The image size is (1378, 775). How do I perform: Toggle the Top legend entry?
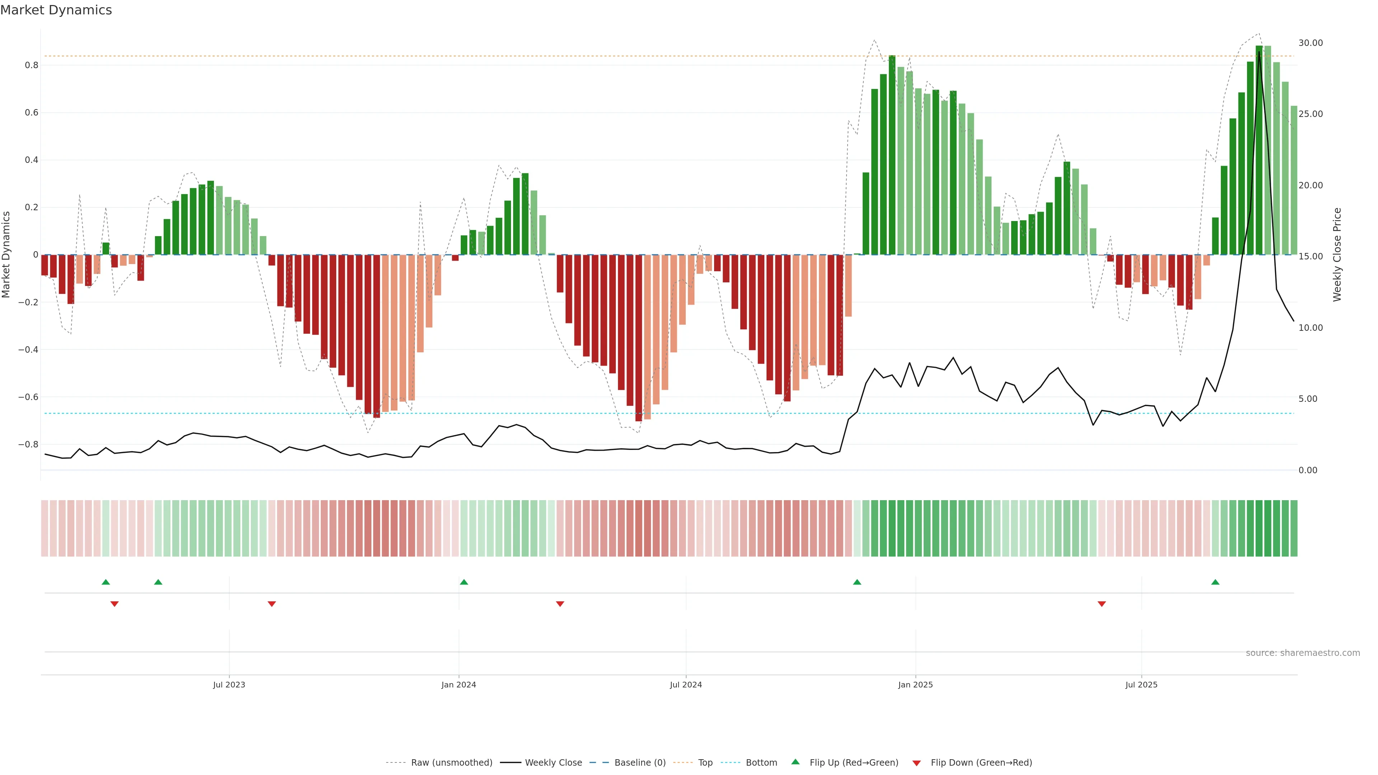coord(705,763)
